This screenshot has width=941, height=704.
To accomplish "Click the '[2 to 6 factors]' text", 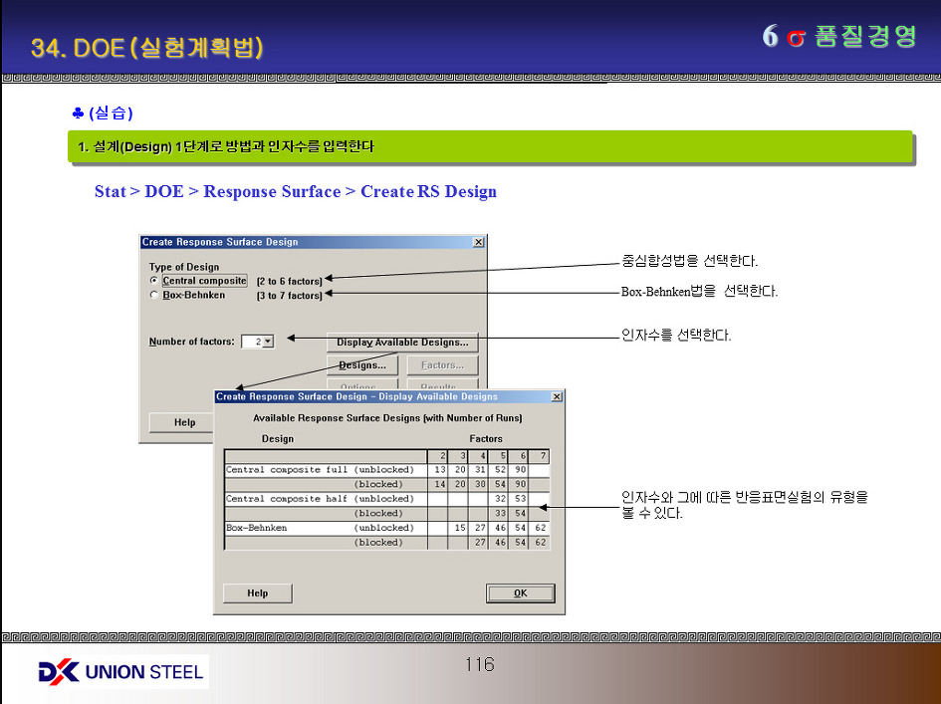I will click(x=289, y=281).
